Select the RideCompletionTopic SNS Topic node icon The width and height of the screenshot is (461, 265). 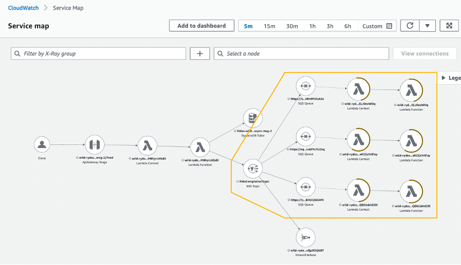pyautogui.click(x=253, y=169)
